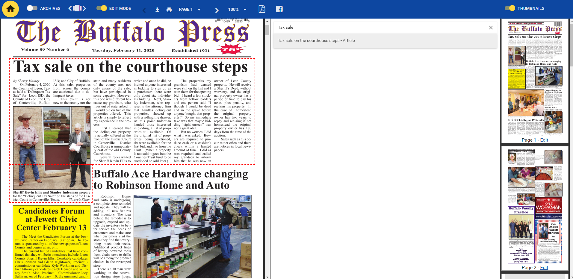Share on Facebook icon

tap(279, 9)
